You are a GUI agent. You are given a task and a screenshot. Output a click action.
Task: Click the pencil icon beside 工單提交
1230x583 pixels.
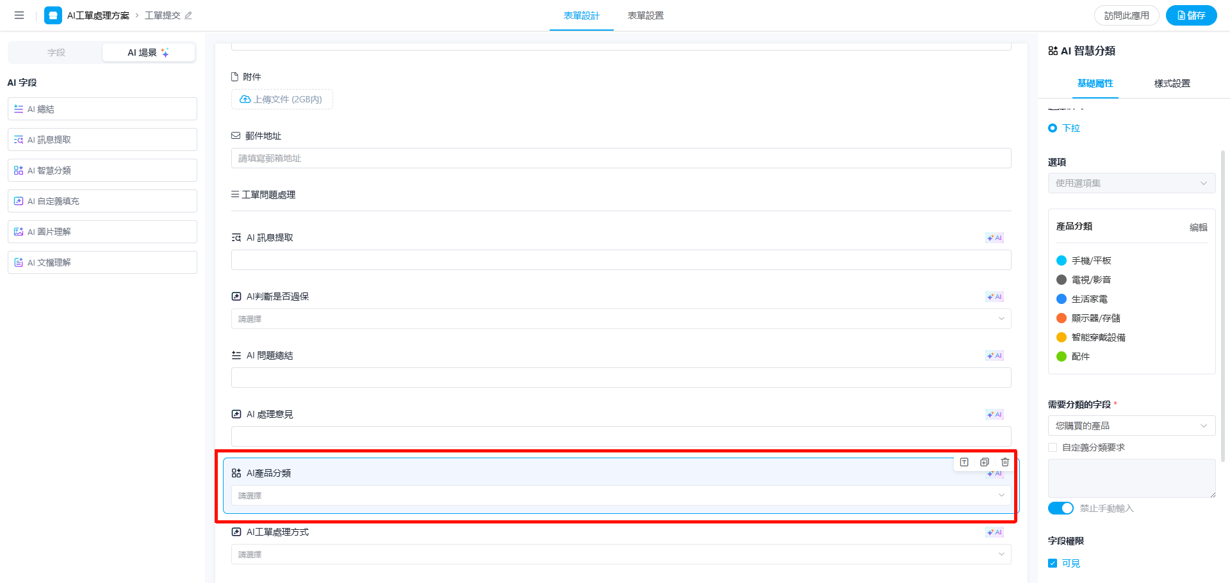pyautogui.click(x=188, y=15)
